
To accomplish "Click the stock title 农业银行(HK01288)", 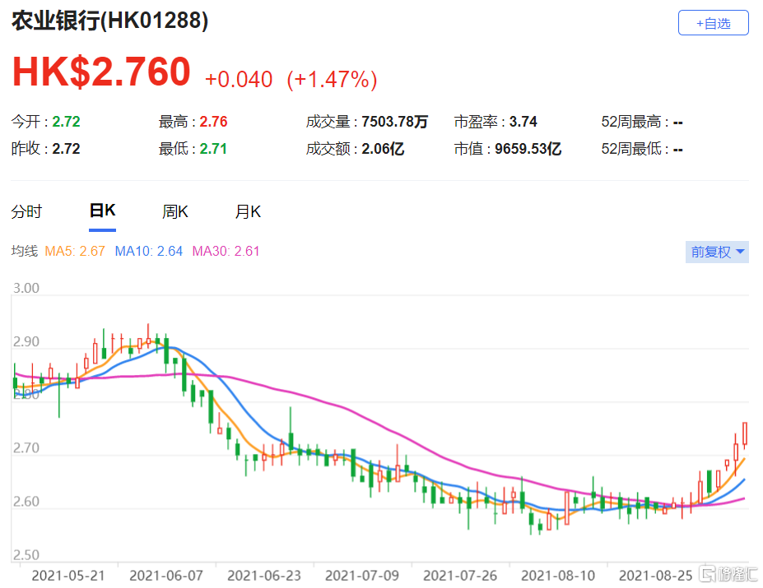I will click(110, 21).
